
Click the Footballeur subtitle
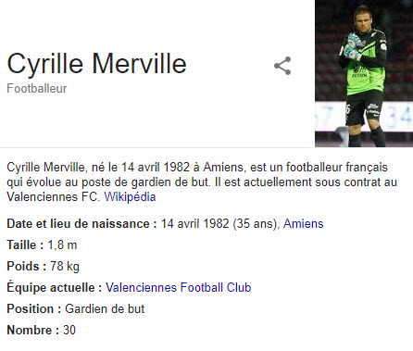tap(37, 89)
